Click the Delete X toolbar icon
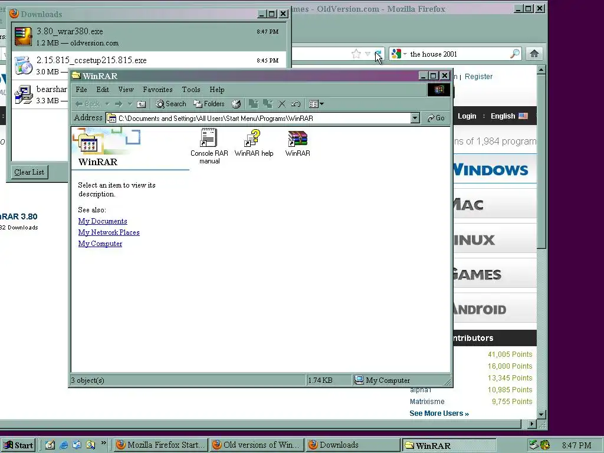The height and width of the screenshot is (453, 604). point(282,104)
